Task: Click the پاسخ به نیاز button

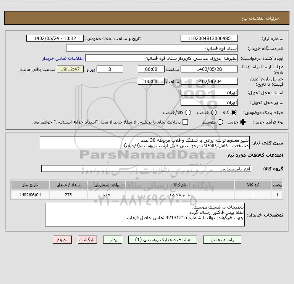Action: pos(222,240)
